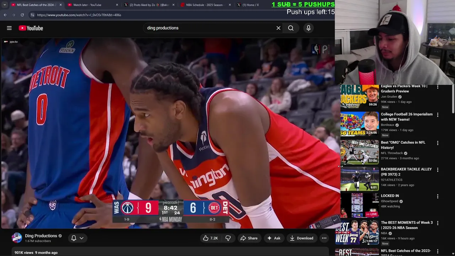
Task: Clear the search box with the X
Action: click(278, 28)
